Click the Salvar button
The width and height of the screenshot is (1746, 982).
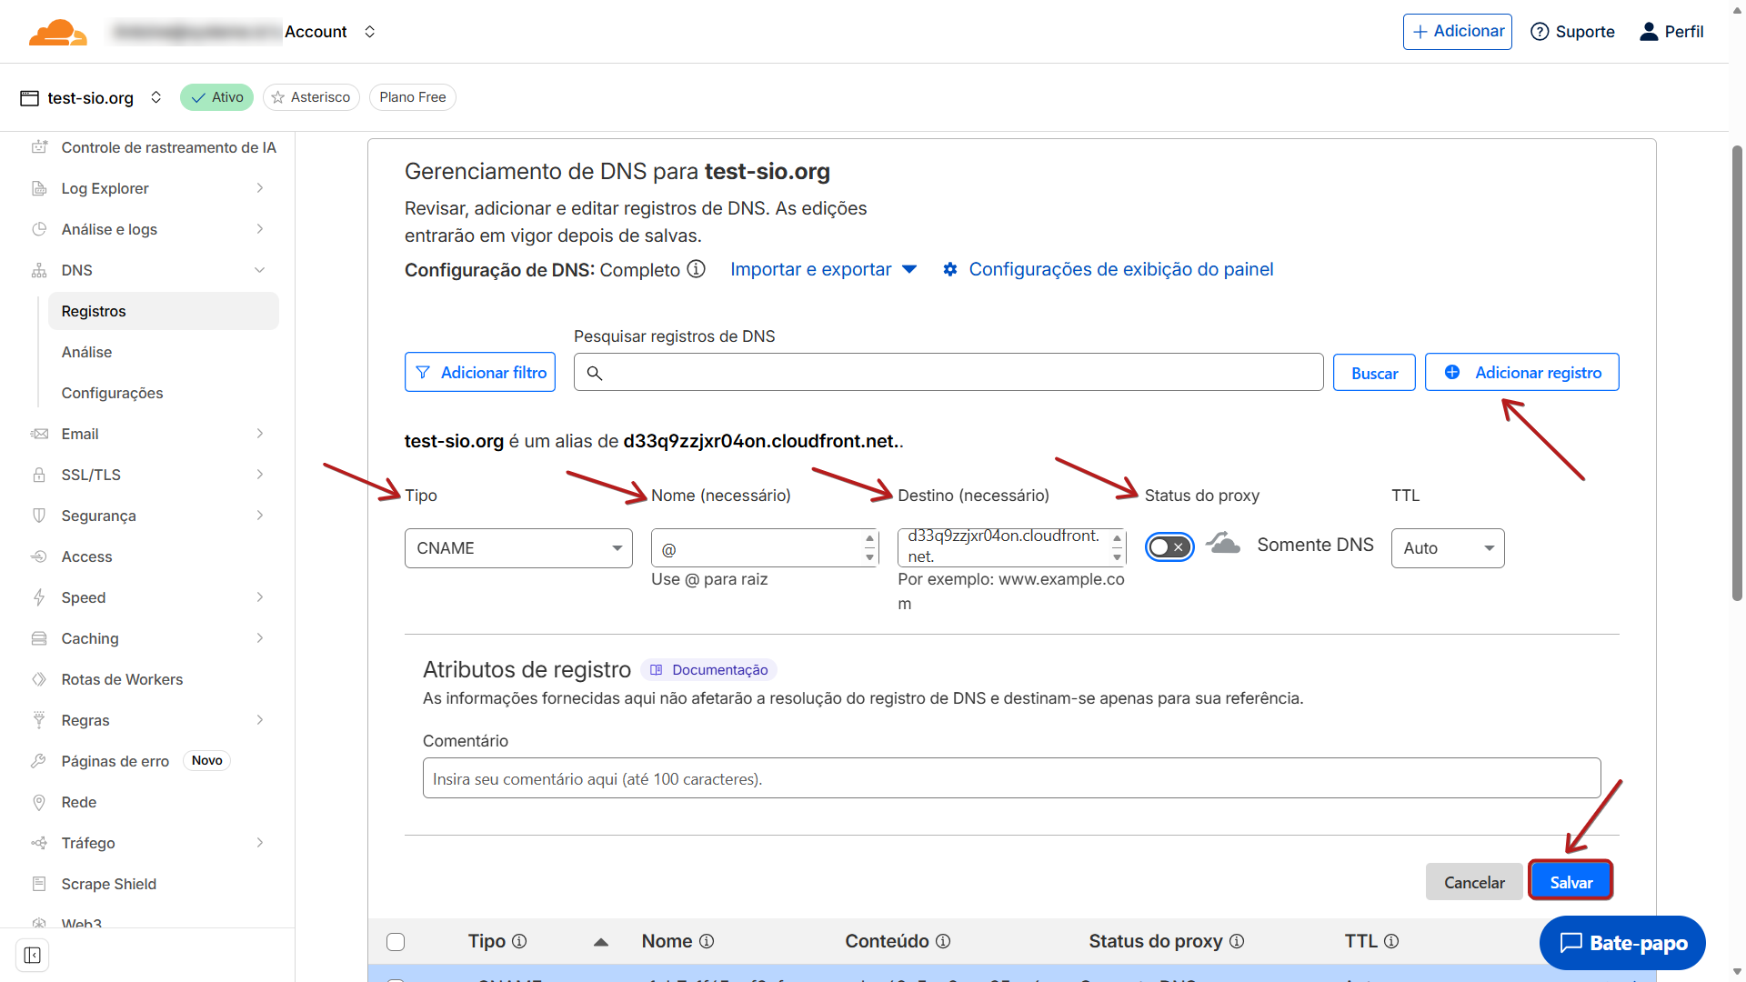1570,882
